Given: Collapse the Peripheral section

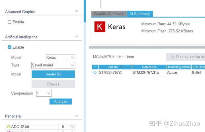Looking at the screenshot, I should [x=77, y=116].
